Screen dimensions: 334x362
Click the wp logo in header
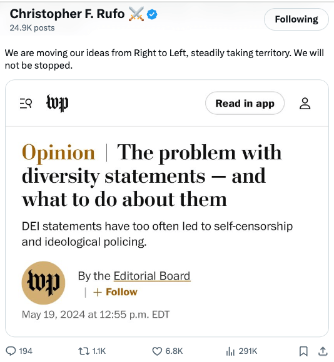pyautogui.click(x=58, y=103)
